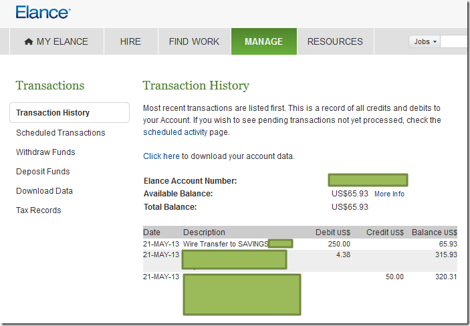
Task: Click the 'Click here' download link
Action: [161, 156]
